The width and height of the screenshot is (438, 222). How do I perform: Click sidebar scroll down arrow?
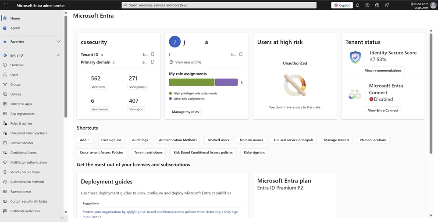tap(66, 212)
